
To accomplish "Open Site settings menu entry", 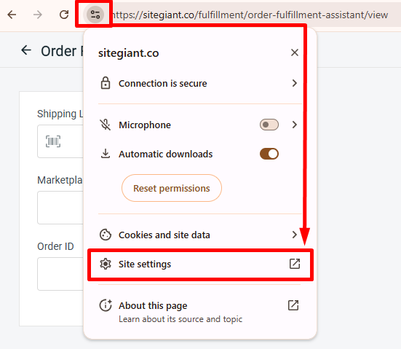I will 200,264.
